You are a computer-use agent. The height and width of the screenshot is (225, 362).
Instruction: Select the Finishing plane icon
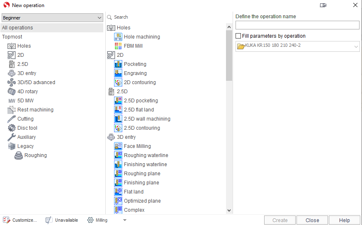118,183
